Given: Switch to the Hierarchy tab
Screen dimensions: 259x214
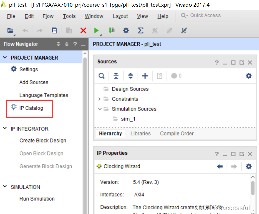Looking at the screenshot, I should click(110, 133).
